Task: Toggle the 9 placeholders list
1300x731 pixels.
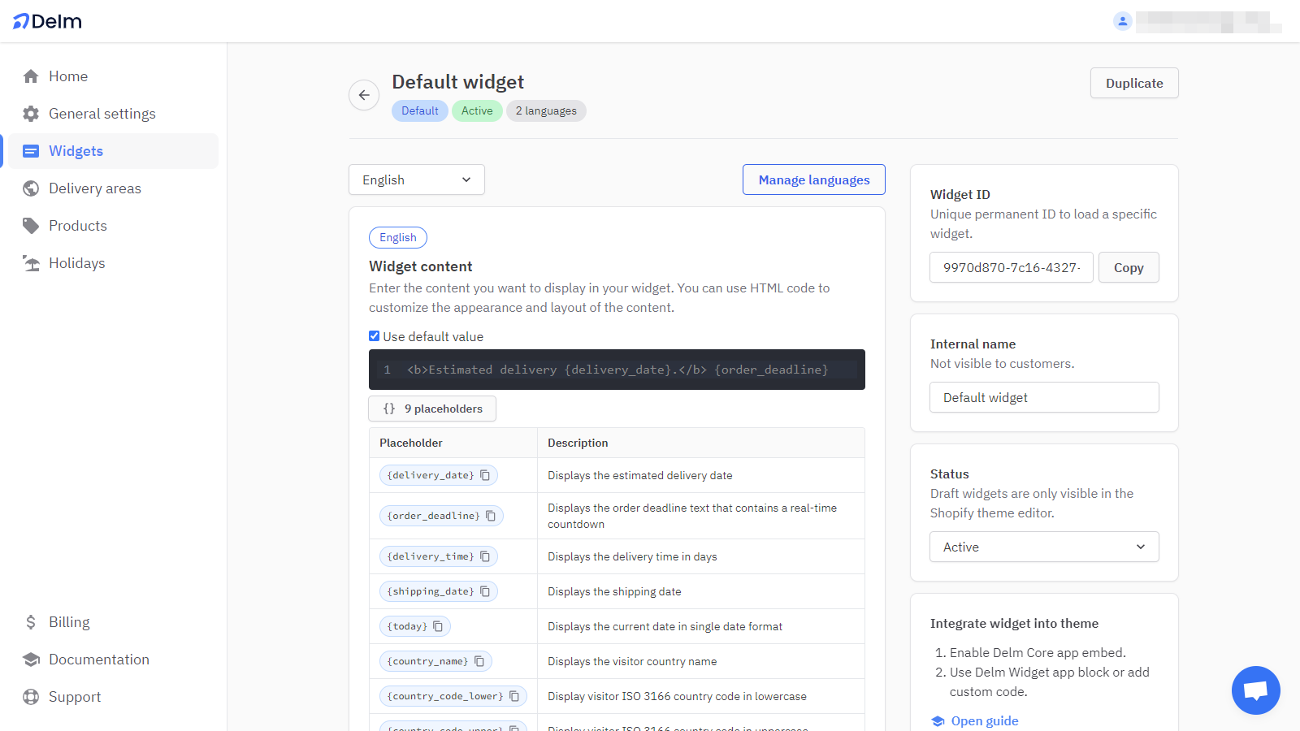Action: (x=432, y=409)
